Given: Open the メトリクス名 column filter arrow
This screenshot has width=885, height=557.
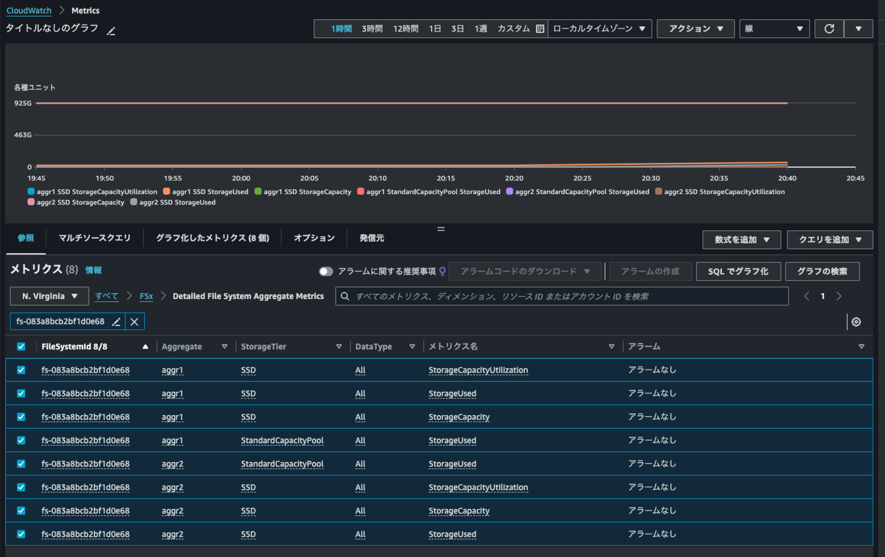Looking at the screenshot, I should 612,346.
